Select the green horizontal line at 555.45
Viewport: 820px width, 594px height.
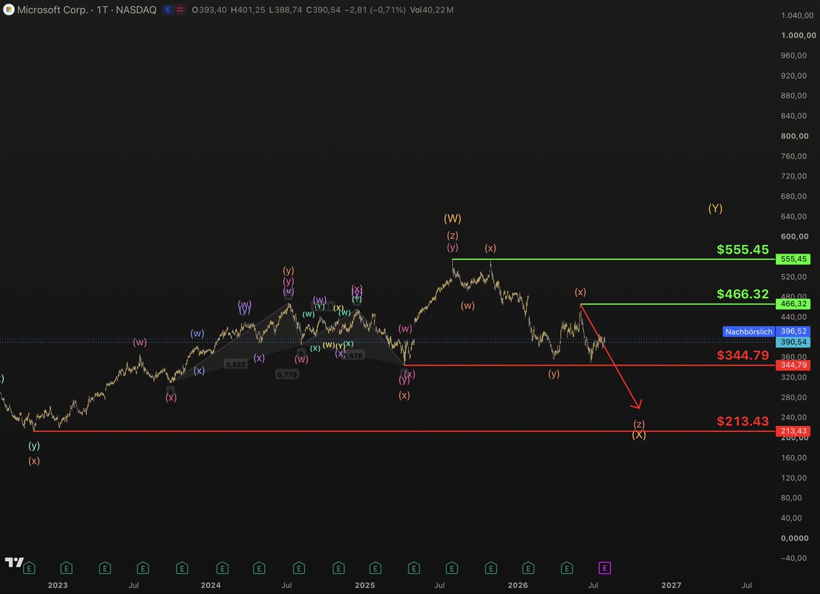click(x=614, y=260)
